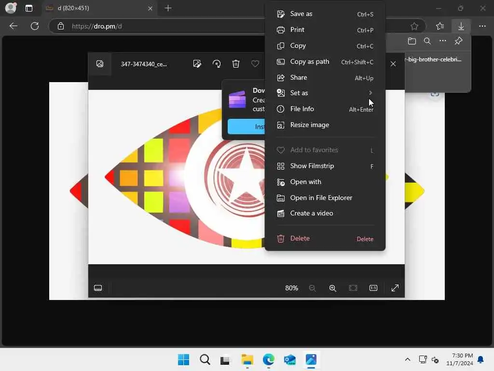Click the trash icon in Photos toolbar
The width and height of the screenshot is (494, 371).
235,64
